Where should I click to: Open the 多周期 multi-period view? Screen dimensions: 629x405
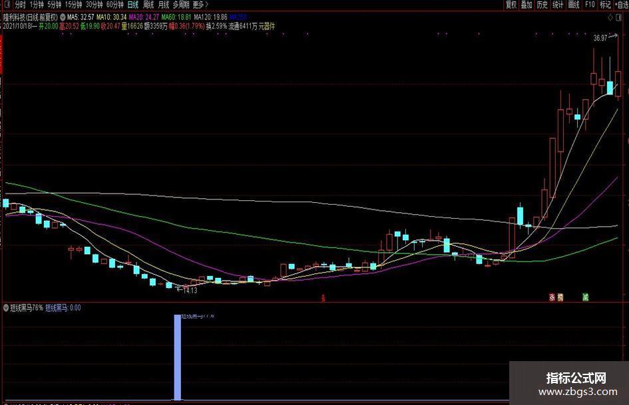(x=181, y=5)
